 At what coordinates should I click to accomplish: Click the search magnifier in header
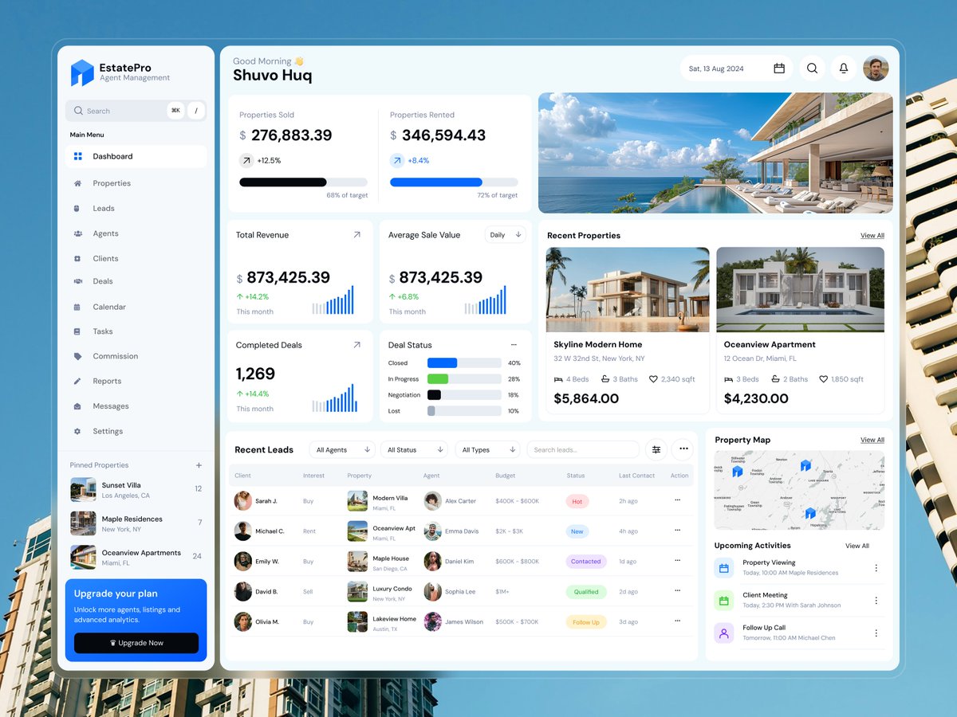[x=812, y=69]
